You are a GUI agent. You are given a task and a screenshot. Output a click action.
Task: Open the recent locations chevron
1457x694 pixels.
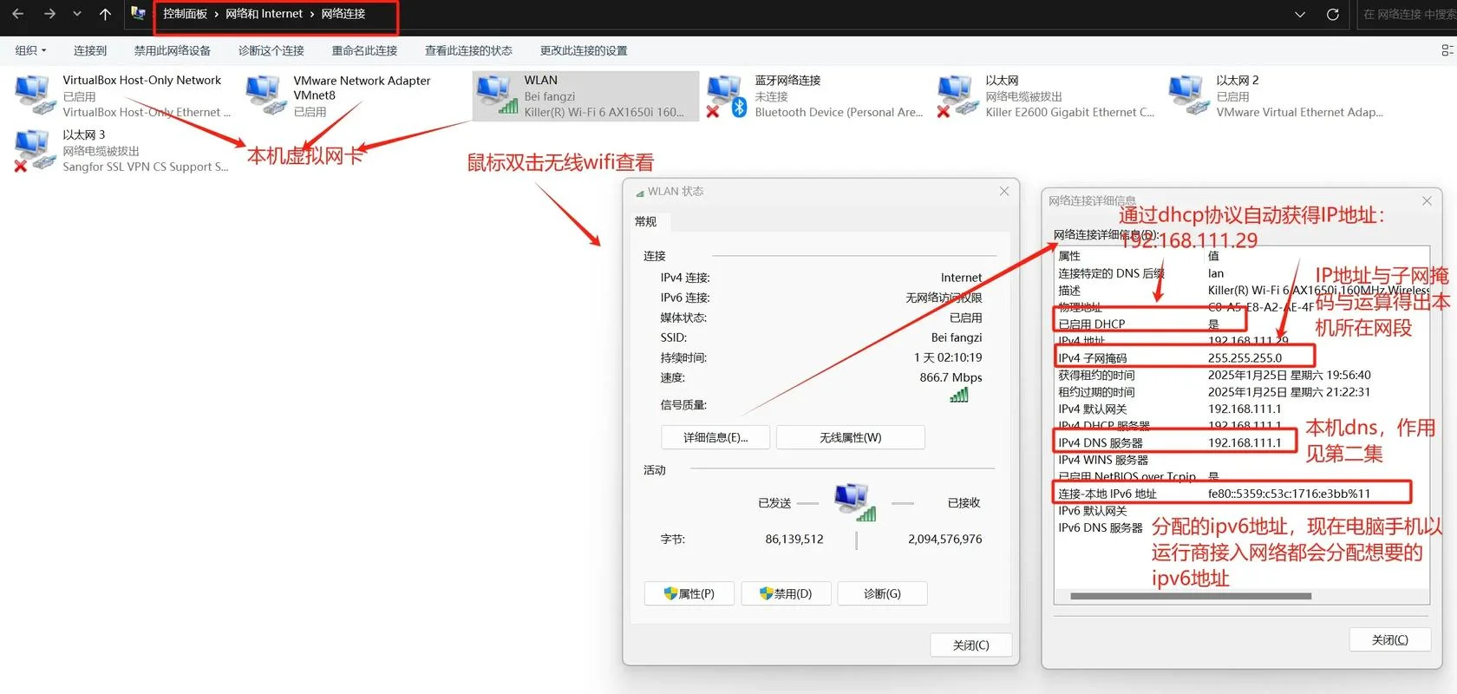point(77,14)
